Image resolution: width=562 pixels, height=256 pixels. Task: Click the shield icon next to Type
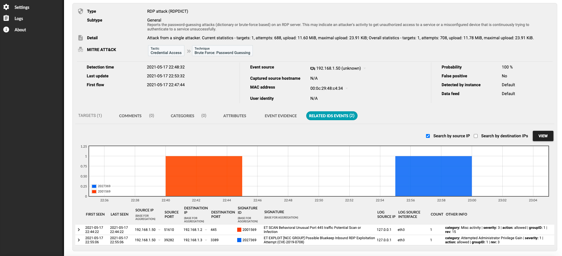81,11
